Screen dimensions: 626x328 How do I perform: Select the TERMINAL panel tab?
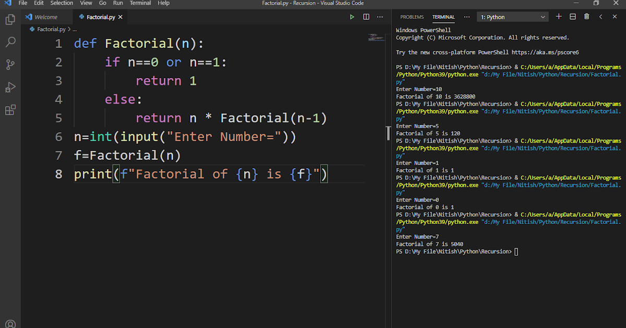click(x=443, y=17)
